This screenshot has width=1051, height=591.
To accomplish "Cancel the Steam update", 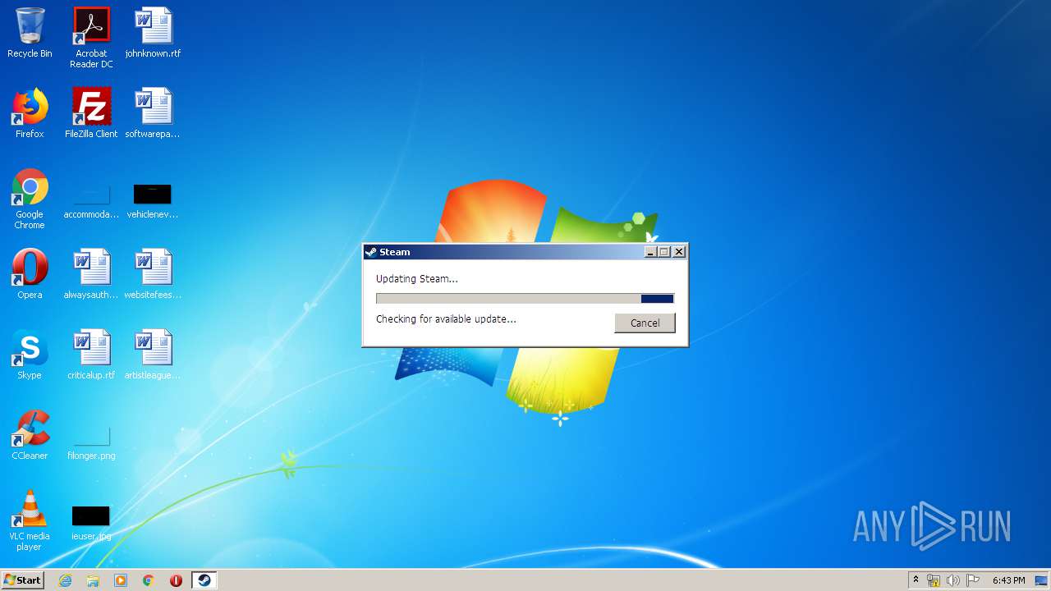I will click(x=645, y=323).
